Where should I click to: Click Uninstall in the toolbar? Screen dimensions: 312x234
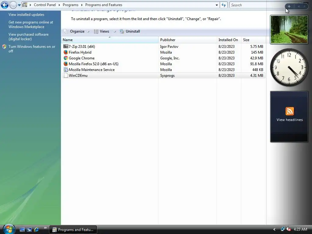[130, 31]
